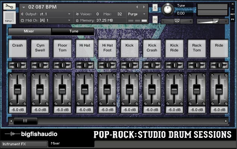Viewport: 237px width, 149px height.
Task: Click the scroll right arrow on the mixer scrollbar
Action: pyautogui.click(x=226, y=121)
